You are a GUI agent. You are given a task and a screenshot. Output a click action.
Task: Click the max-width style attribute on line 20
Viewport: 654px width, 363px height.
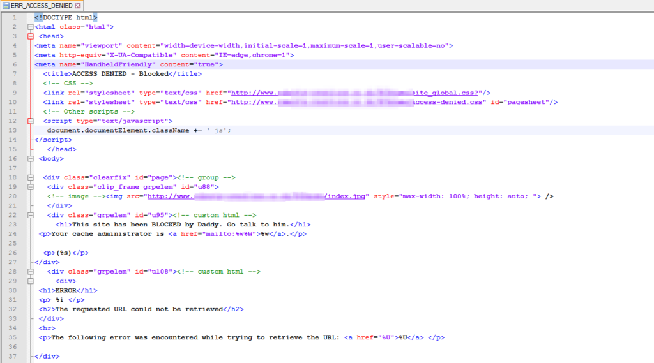click(x=457, y=196)
